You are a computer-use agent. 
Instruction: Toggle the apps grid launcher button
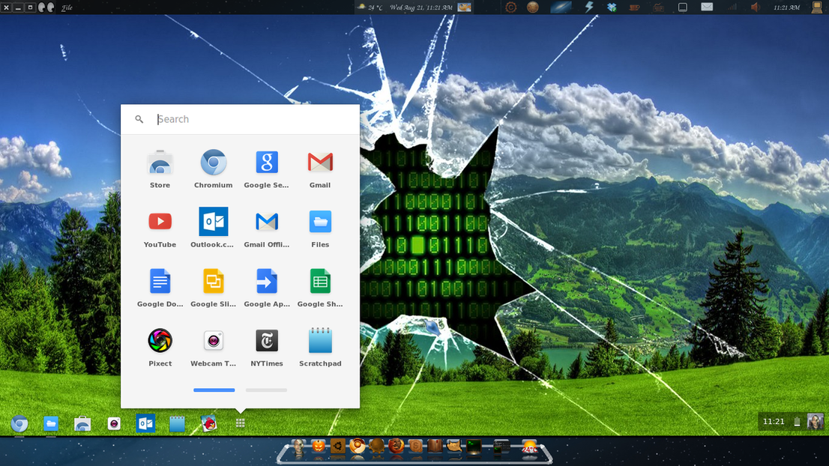point(240,423)
